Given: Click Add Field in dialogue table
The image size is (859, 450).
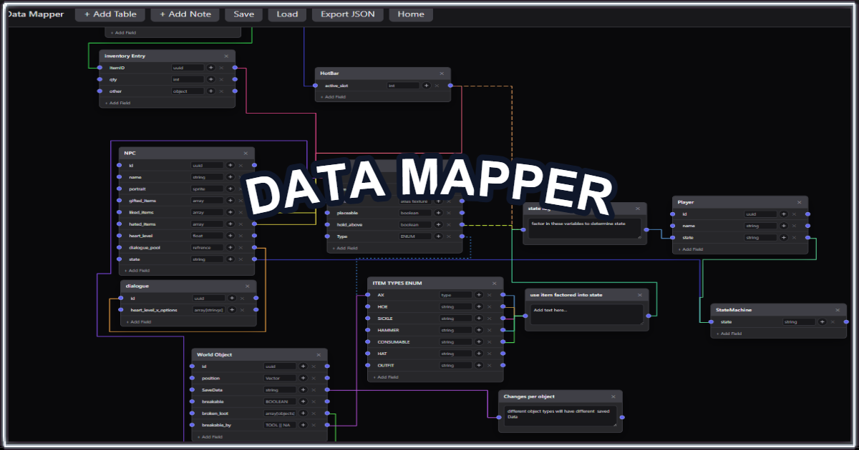Looking at the screenshot, I should (x=139, y=322).
